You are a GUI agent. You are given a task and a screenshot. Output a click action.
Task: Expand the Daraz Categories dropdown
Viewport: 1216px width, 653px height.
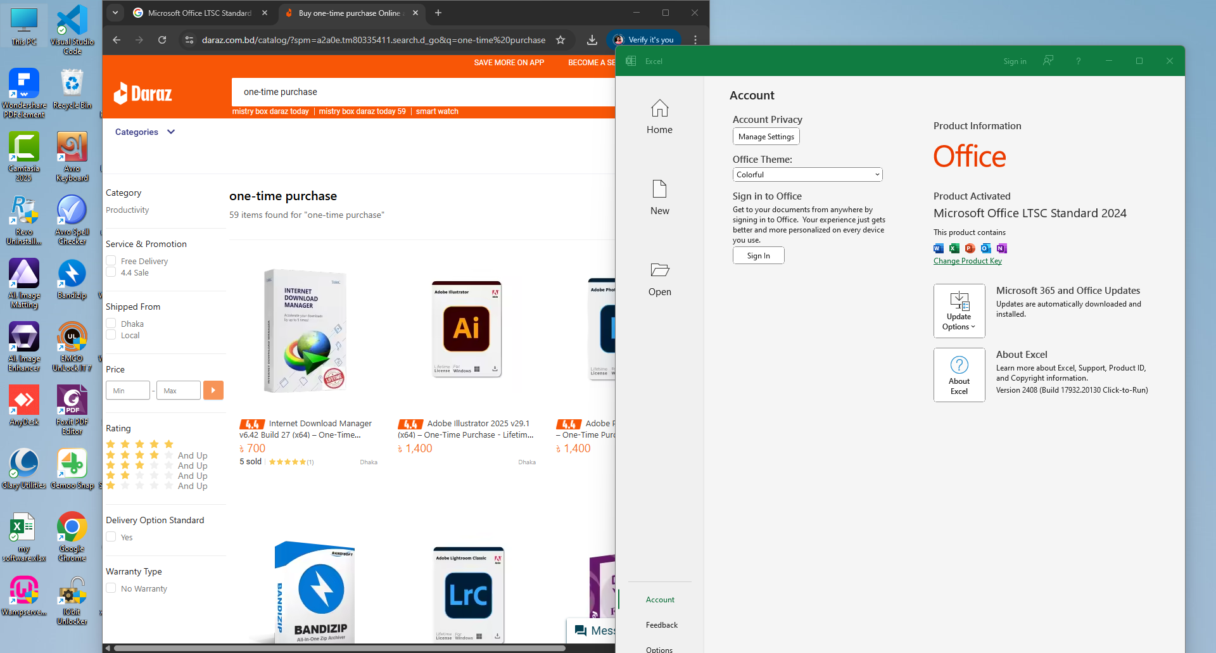145,132
